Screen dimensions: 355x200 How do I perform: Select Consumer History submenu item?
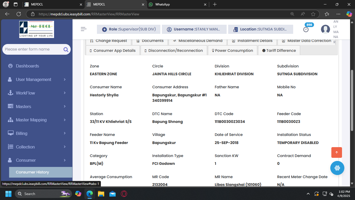pyautogui.click(x=41, y=172)
